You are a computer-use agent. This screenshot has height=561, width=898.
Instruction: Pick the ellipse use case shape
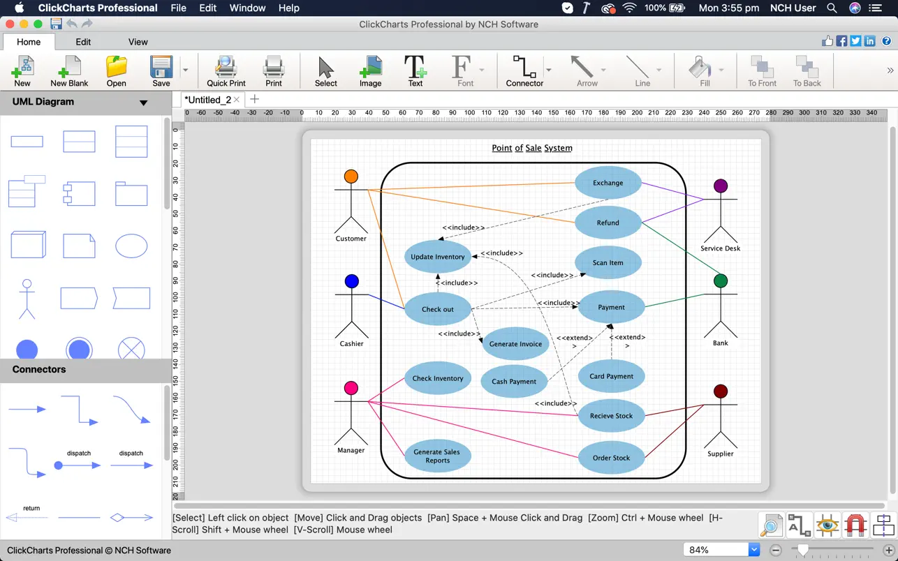131,246
